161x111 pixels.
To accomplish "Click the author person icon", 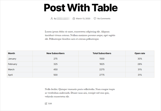I will 52,19.
